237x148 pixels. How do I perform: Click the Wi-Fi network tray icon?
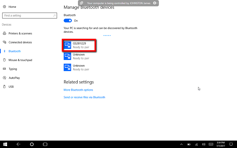(x=196, y=144)
